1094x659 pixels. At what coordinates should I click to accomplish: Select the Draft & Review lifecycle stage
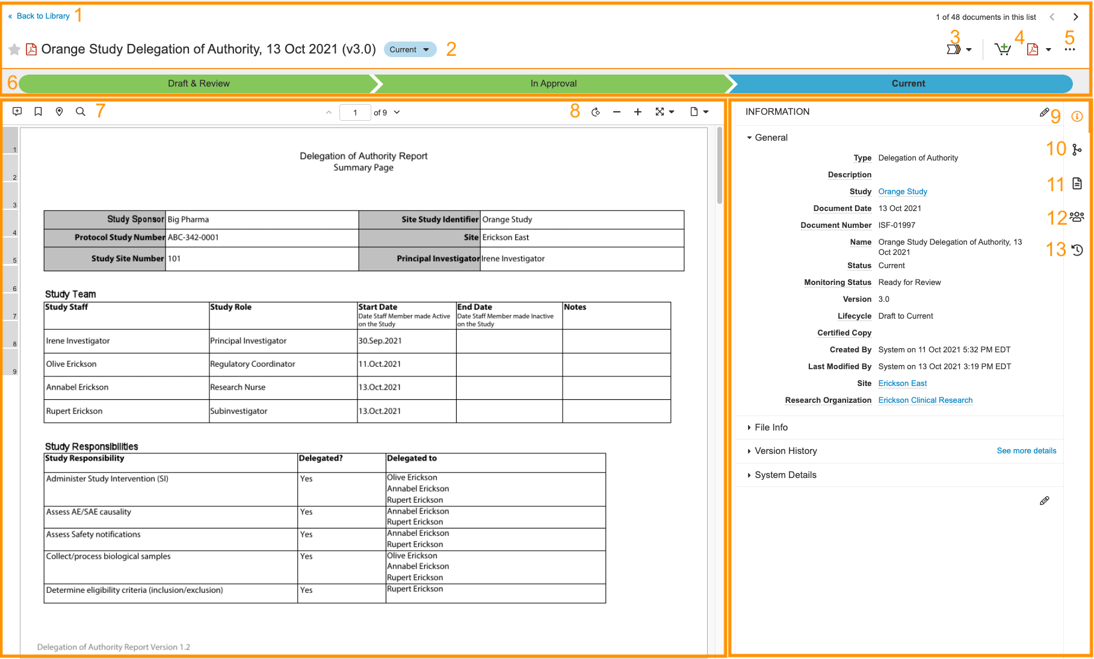click(199, 84)
